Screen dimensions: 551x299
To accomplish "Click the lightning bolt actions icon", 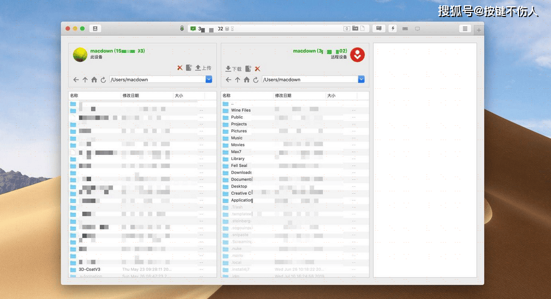I will tap(393, 28).
